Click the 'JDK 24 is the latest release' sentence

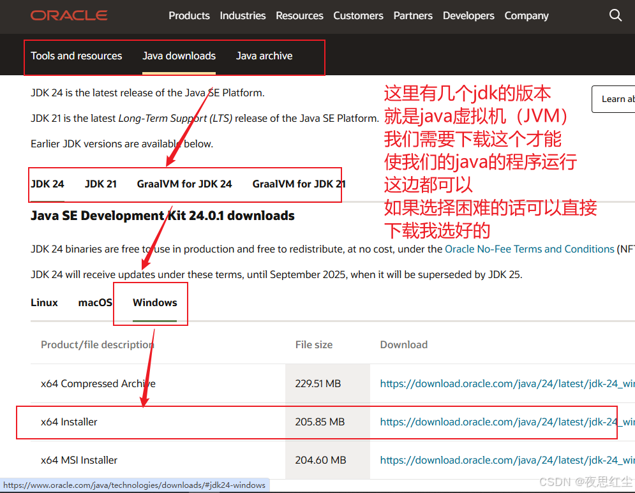tap(147, 93)
